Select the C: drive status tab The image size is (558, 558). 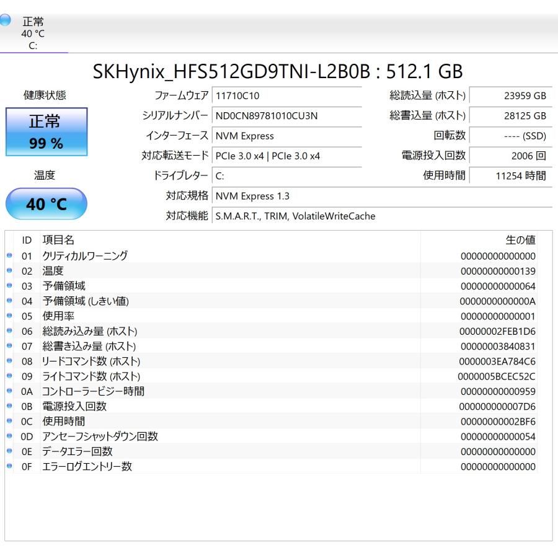33,33
